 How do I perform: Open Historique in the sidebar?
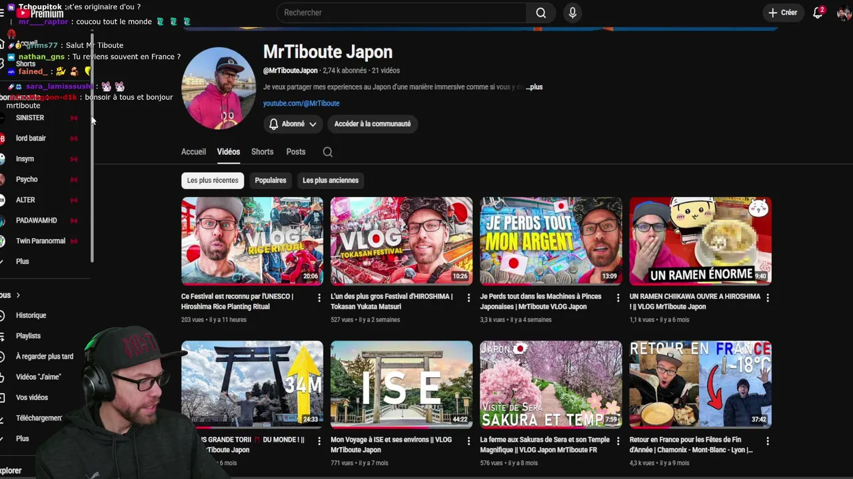31,315
